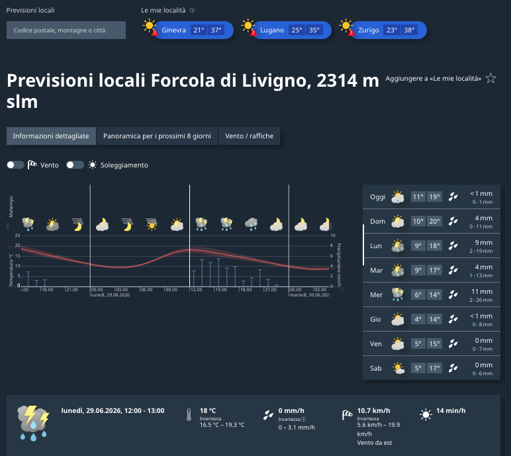Switch to Panoramica per i prossimi 8 giorni
This screenshot has height=456, width=511.
pyautogui.click(x=157, y=136)
